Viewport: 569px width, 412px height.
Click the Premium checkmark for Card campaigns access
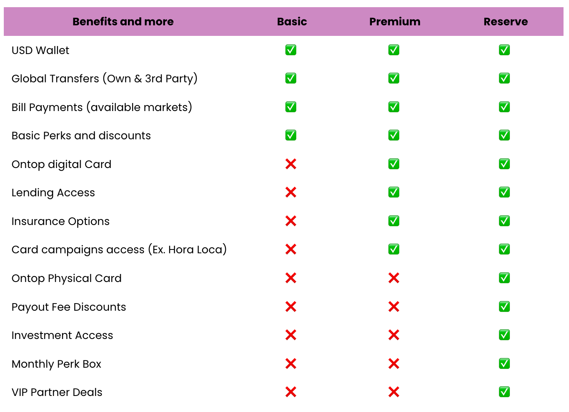[394, 249]
